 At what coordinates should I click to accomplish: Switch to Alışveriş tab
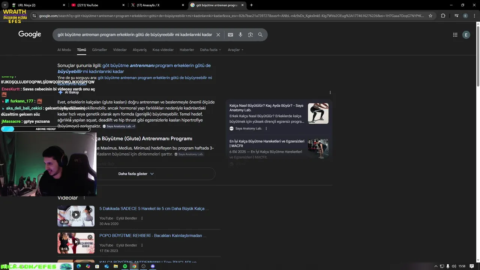click(139, 50)
